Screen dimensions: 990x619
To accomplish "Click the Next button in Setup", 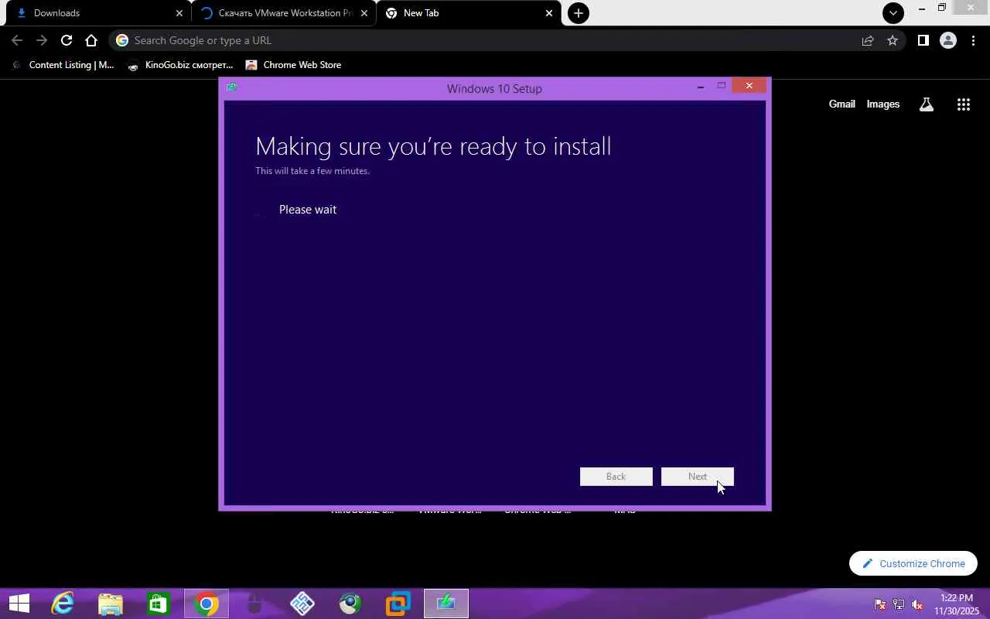I will (698, 477).
